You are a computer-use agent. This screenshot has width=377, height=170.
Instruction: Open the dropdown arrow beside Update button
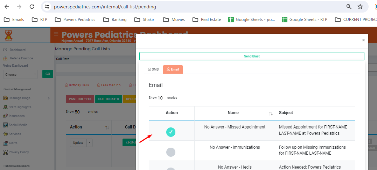90,142
